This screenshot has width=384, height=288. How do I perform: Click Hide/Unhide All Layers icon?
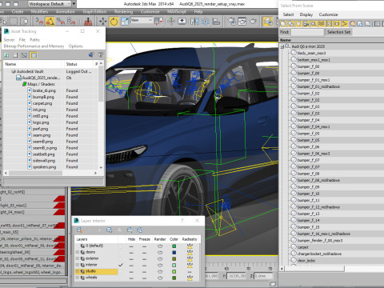[130, 230]
